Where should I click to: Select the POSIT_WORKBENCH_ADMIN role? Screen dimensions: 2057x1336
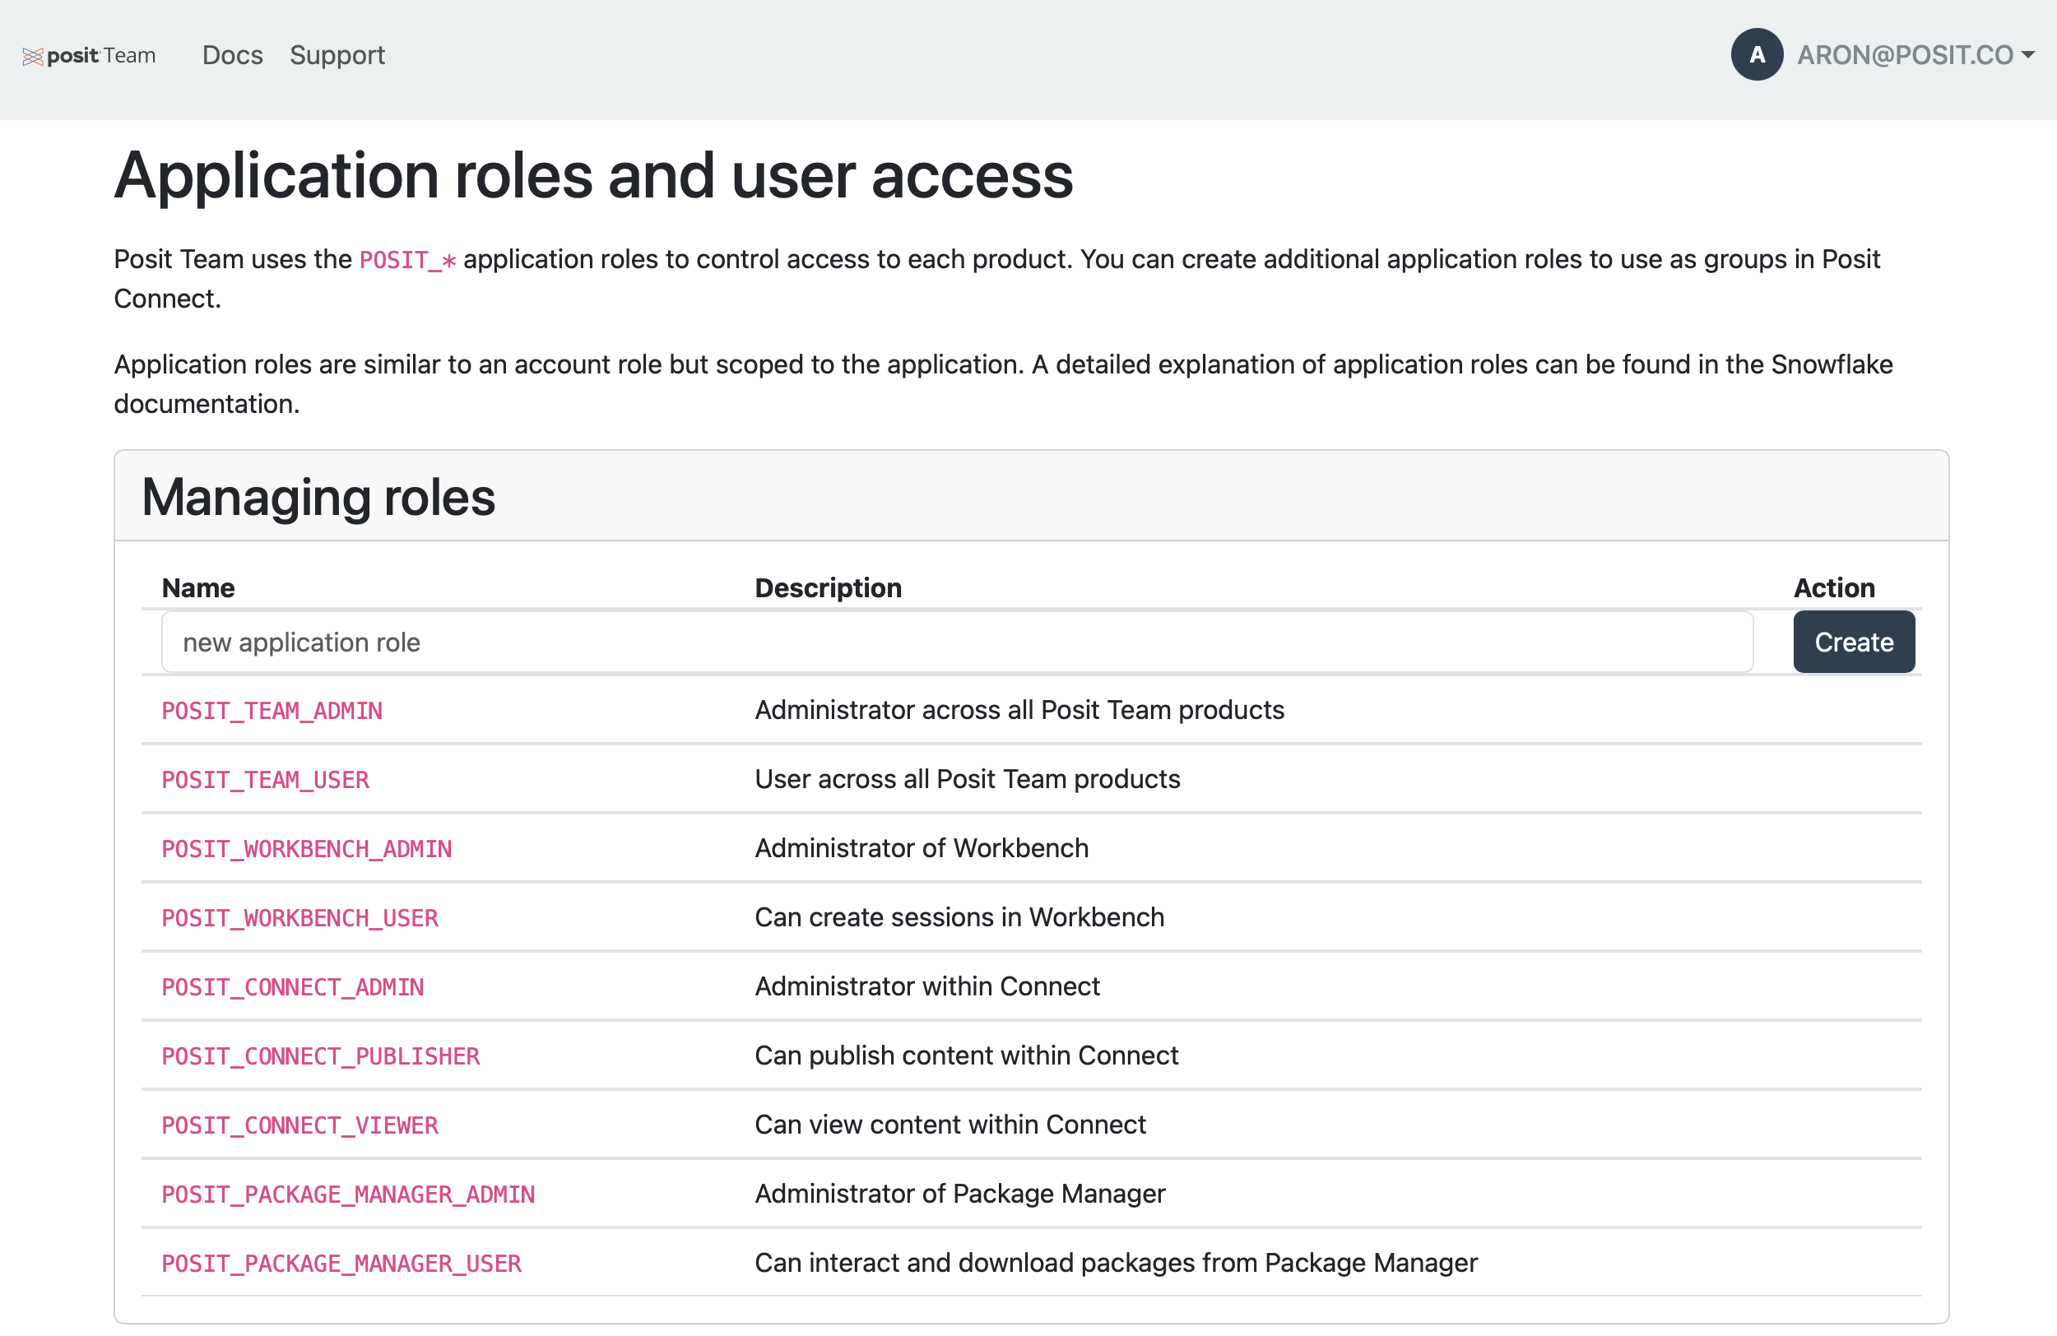[x=306, y=849]
